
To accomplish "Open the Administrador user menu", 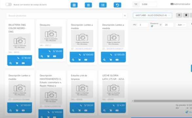I will coord(181,4).
